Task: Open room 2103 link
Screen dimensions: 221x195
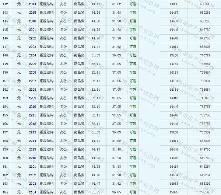Action: [x=32, y=183]
